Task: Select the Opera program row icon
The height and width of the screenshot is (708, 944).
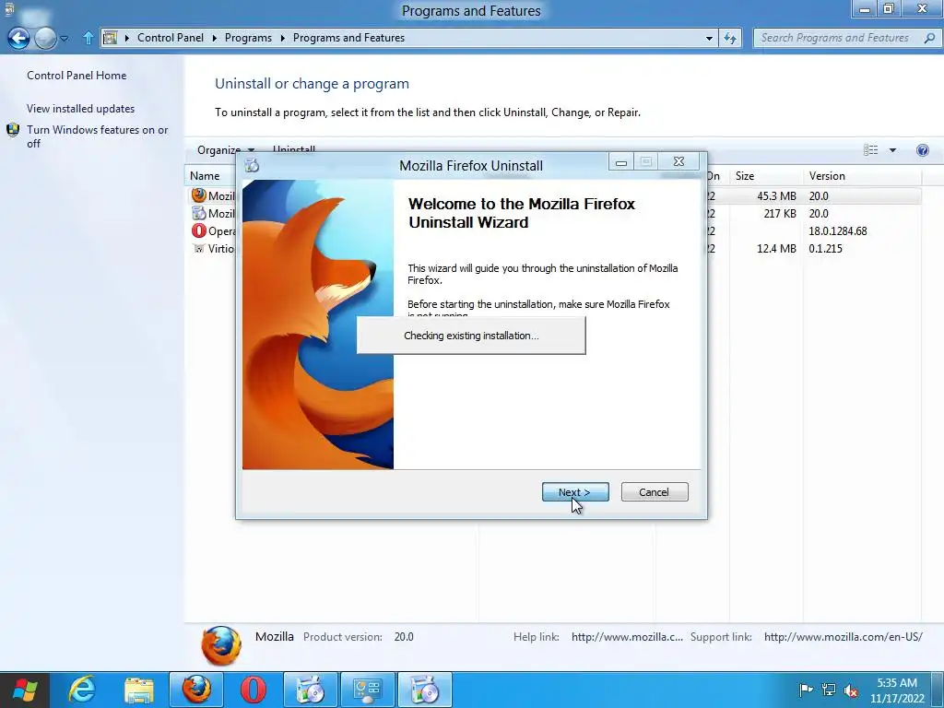Action: pyautogui.click(x=199, y=230)
